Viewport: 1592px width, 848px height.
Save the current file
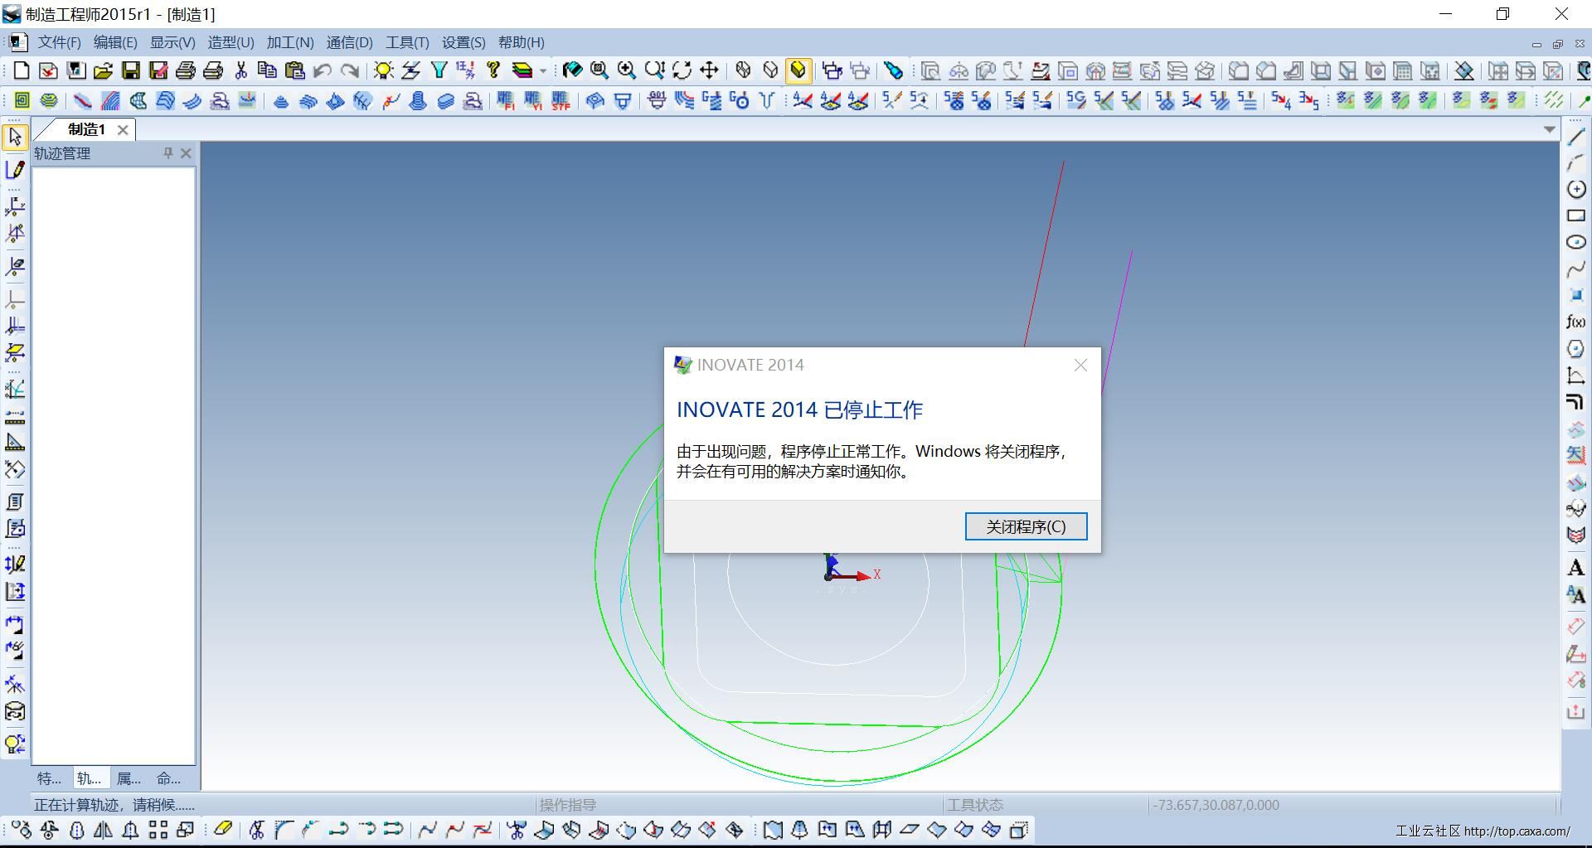pyautogui.click(x=130, y=70)
